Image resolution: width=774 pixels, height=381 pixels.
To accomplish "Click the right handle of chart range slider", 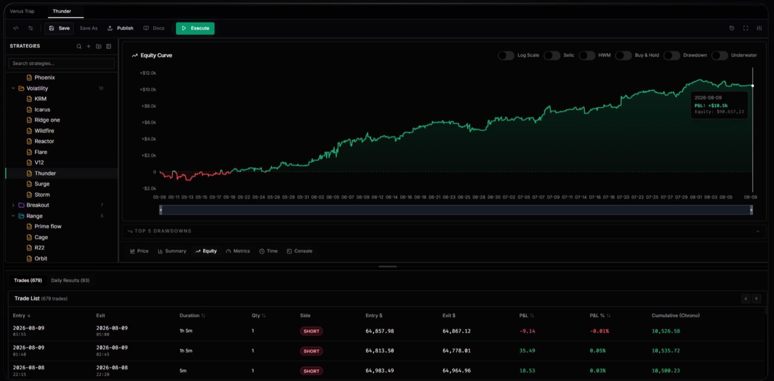I will click(x=751, y=210).
